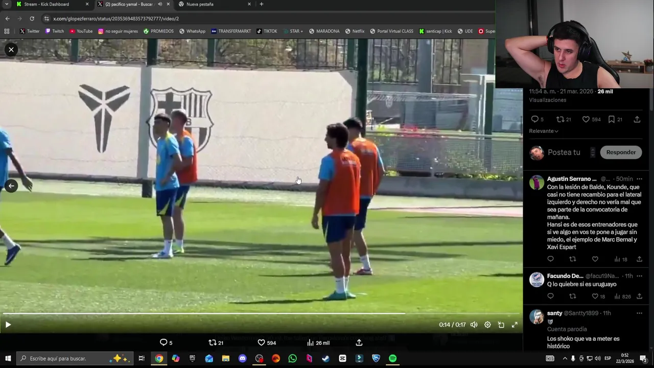
Task: Share the post below the video
Action: [359, 342]
